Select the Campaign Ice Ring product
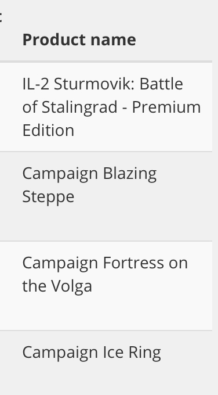This screenshot has width=218, height=395. 92,353
